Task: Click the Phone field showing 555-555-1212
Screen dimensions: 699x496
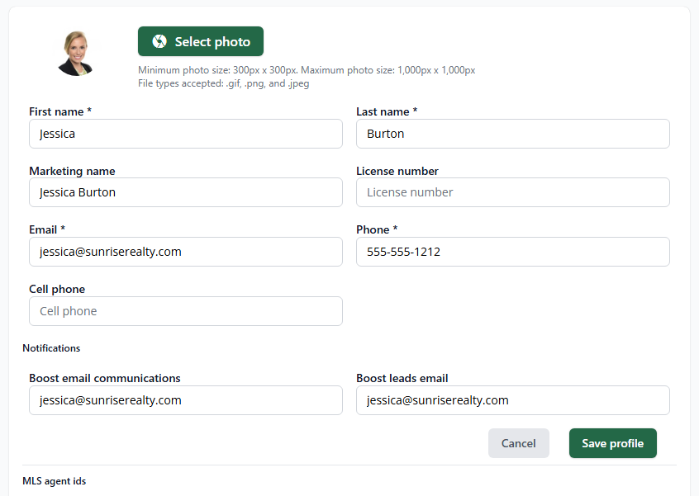Action: [x=512, y=252]
